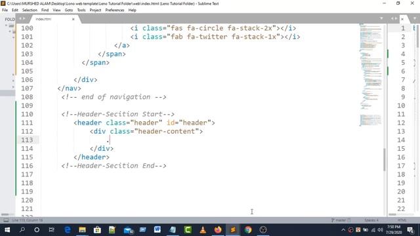Click the closing header tag
Viewport: 420px width, 236px height.
(x=91, y=157)
